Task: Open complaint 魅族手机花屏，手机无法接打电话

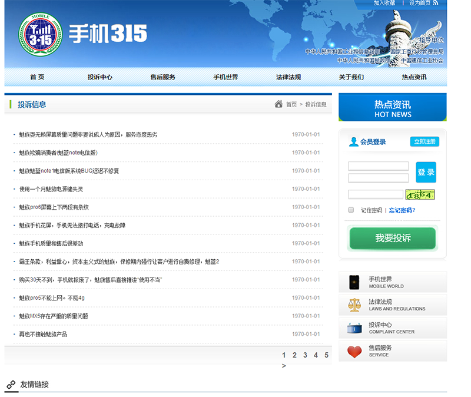Action: coord(72,226)
